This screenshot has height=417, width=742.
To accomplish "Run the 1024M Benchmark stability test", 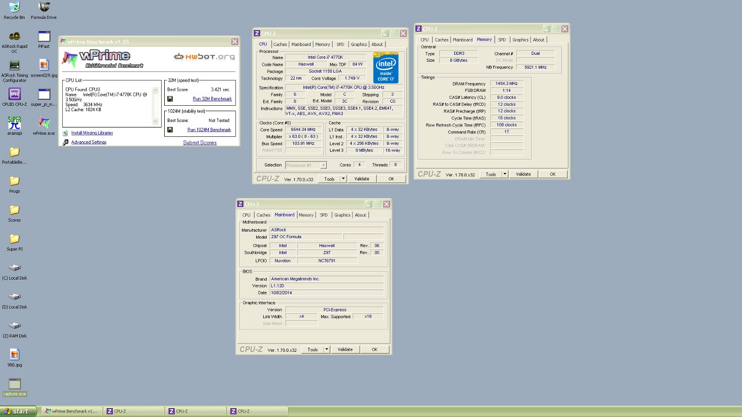I will click(209, 130).
